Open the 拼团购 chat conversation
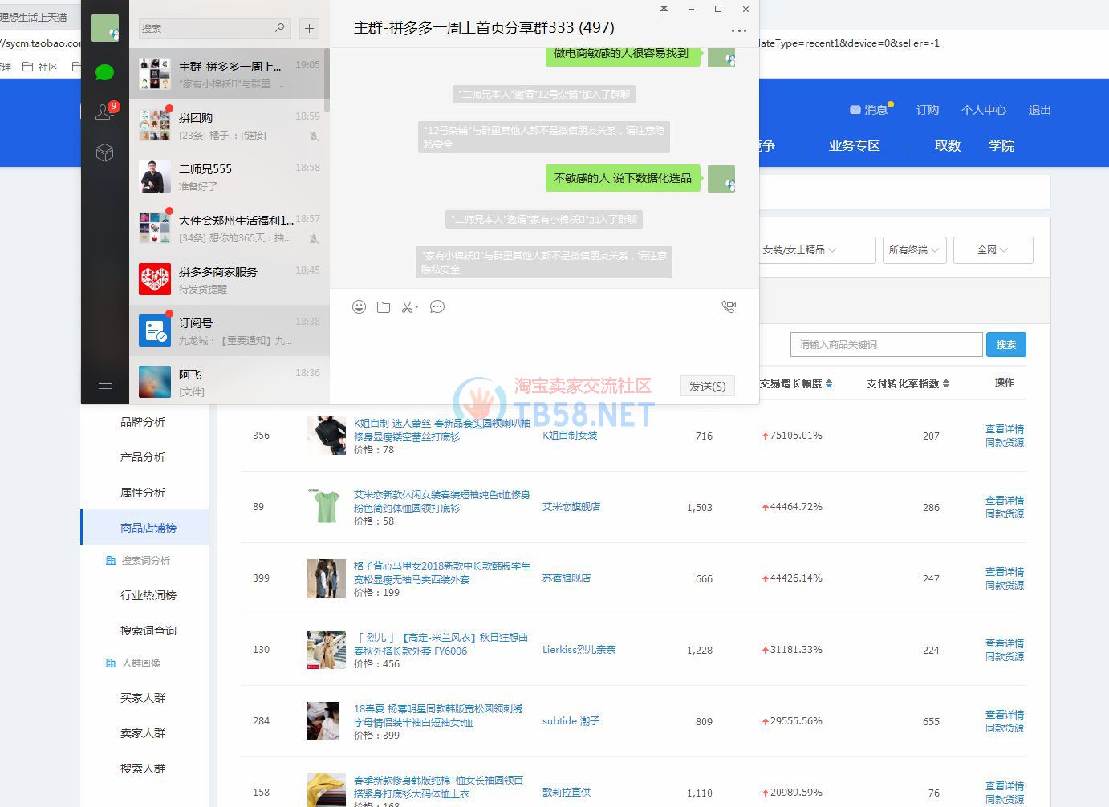The image size is (1109, 807). tap(230, 125)
